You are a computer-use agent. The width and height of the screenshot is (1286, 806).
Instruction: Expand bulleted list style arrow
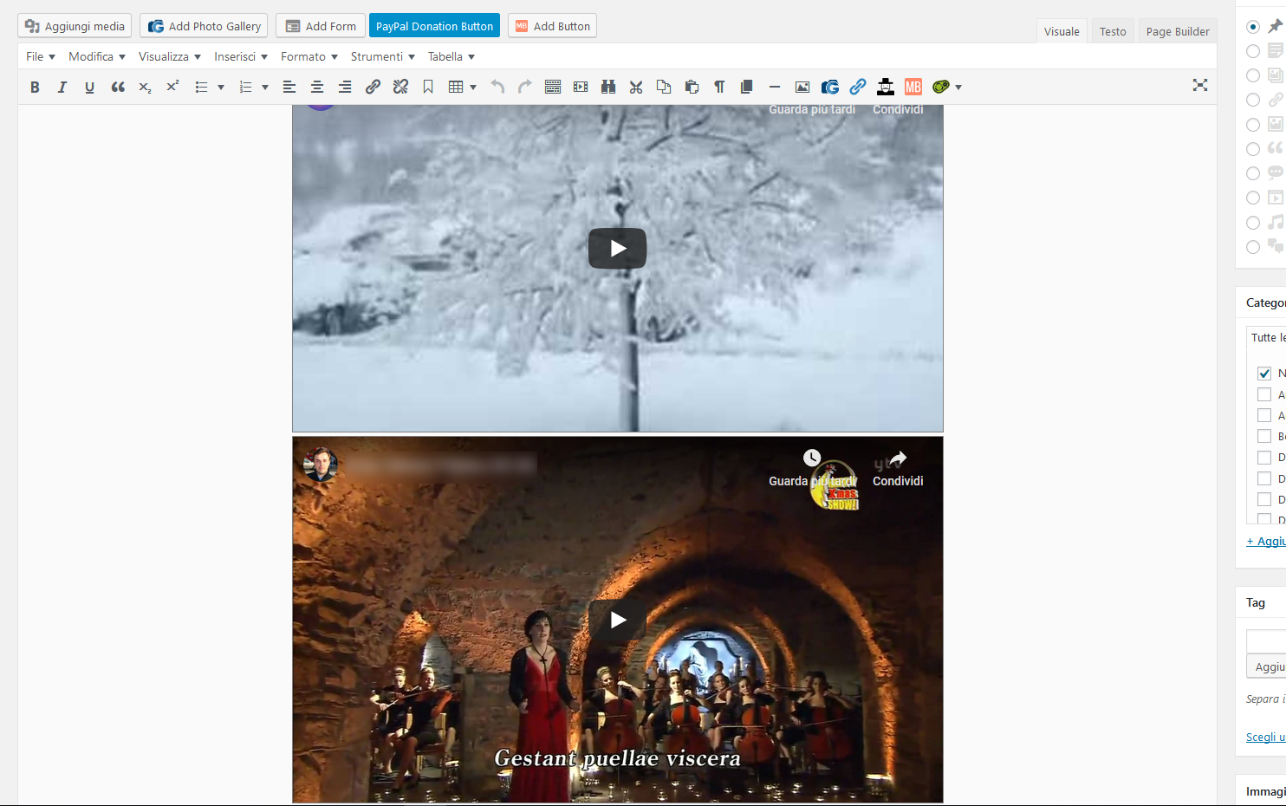[221, 87]
